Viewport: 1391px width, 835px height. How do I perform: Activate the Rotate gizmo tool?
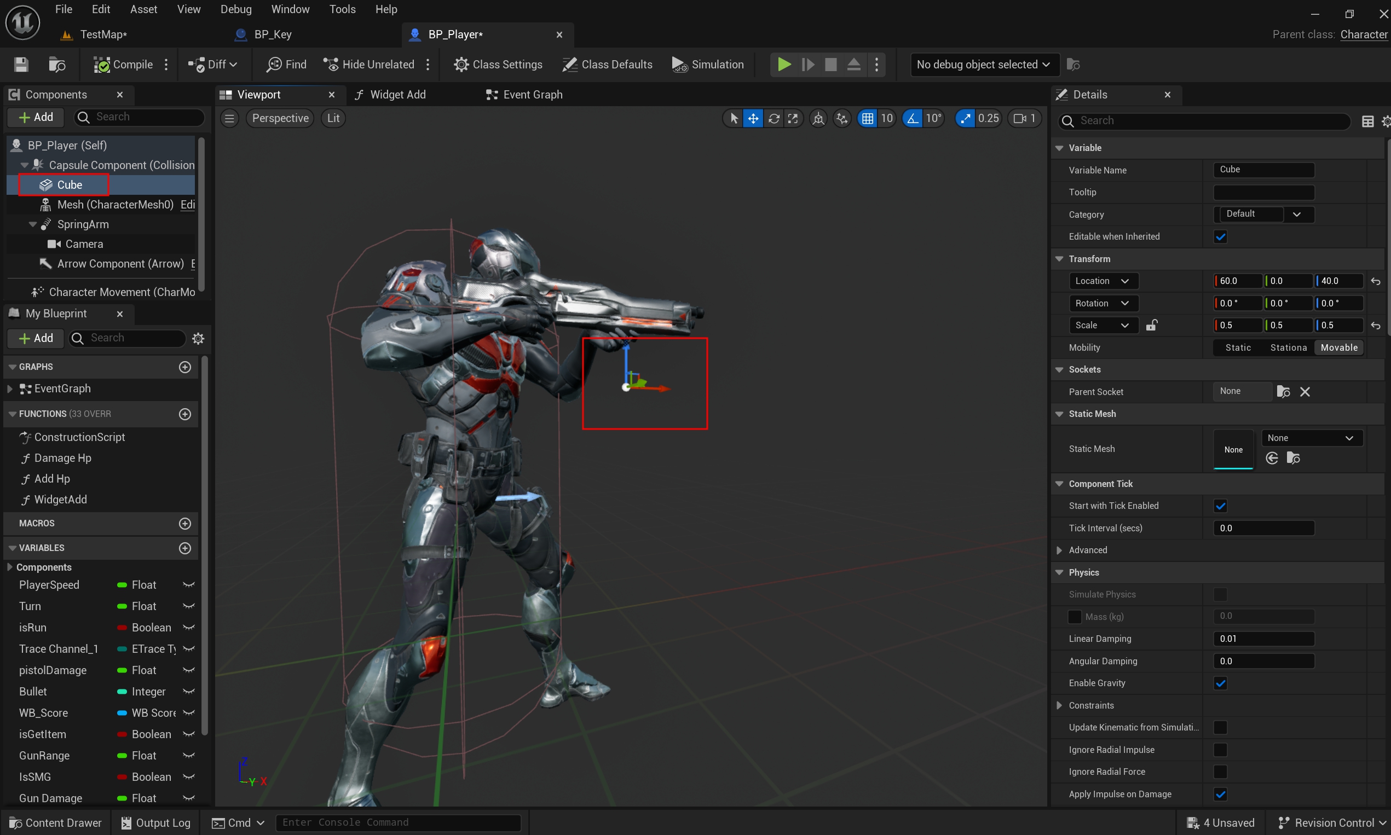(x=774, y=118)
